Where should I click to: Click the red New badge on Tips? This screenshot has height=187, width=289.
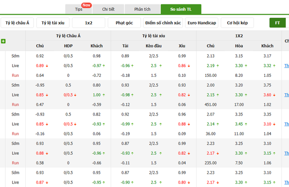pos(87,5)
